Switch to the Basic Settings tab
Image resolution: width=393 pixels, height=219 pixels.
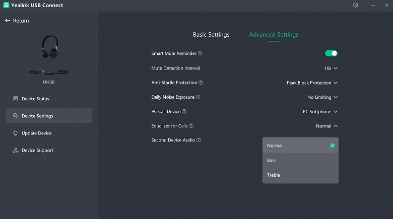(211, 35)
